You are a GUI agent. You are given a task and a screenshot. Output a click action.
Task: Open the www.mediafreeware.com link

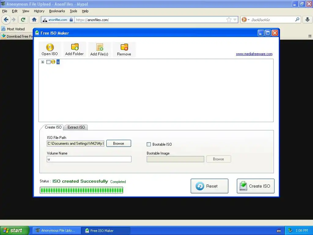tap(254, 54)
